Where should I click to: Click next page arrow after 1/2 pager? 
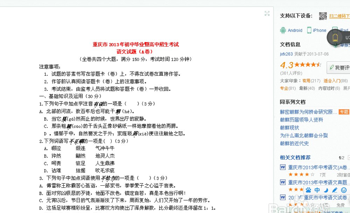349,158
